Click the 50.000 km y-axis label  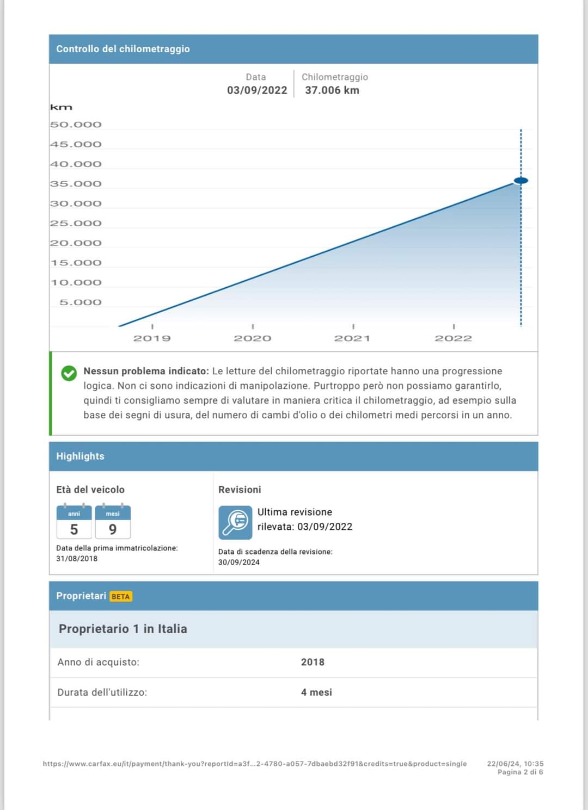pyautogui.click(x=76, y=125)
